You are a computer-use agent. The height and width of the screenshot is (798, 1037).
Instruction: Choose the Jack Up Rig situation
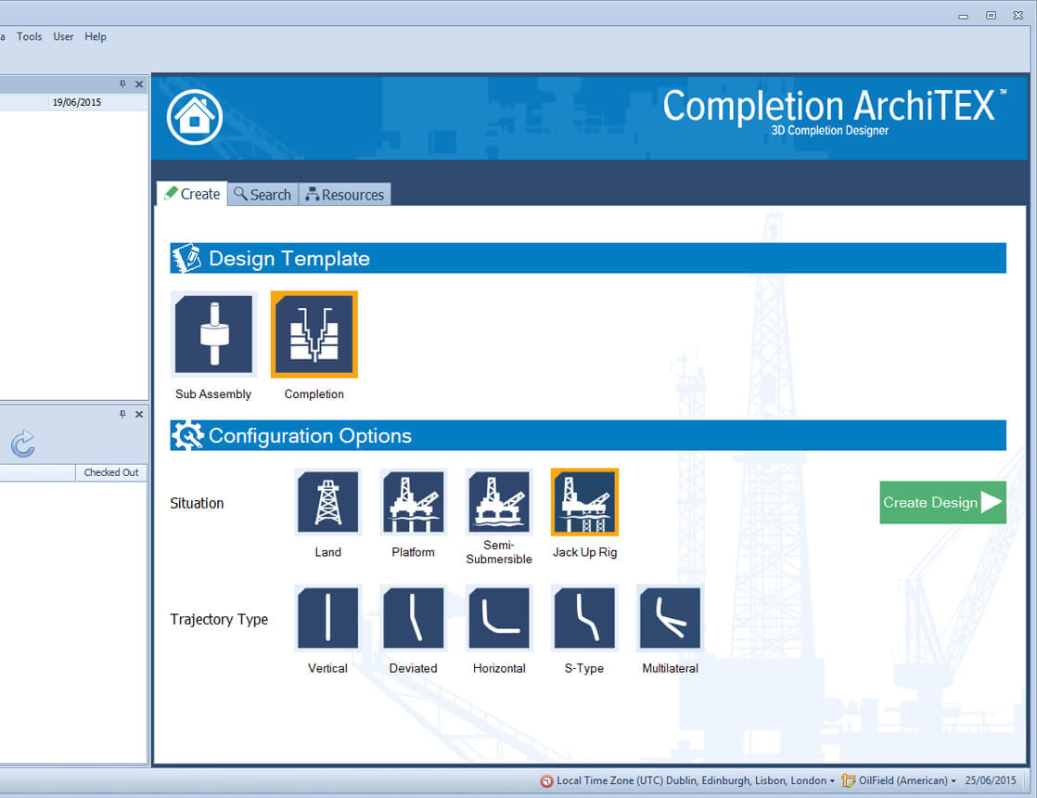(584, 502)
